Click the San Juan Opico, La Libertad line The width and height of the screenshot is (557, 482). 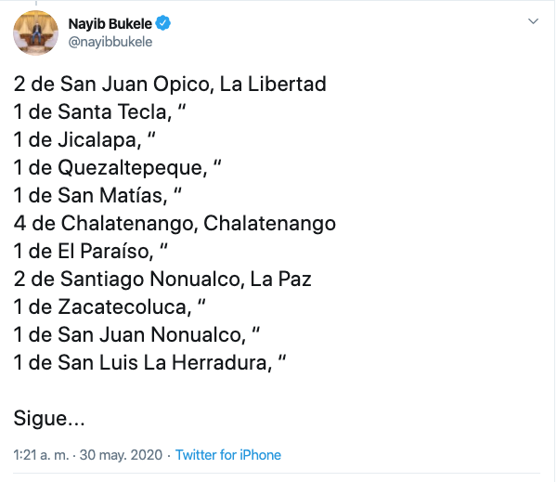pyautogui.click(x=171, y=85)
